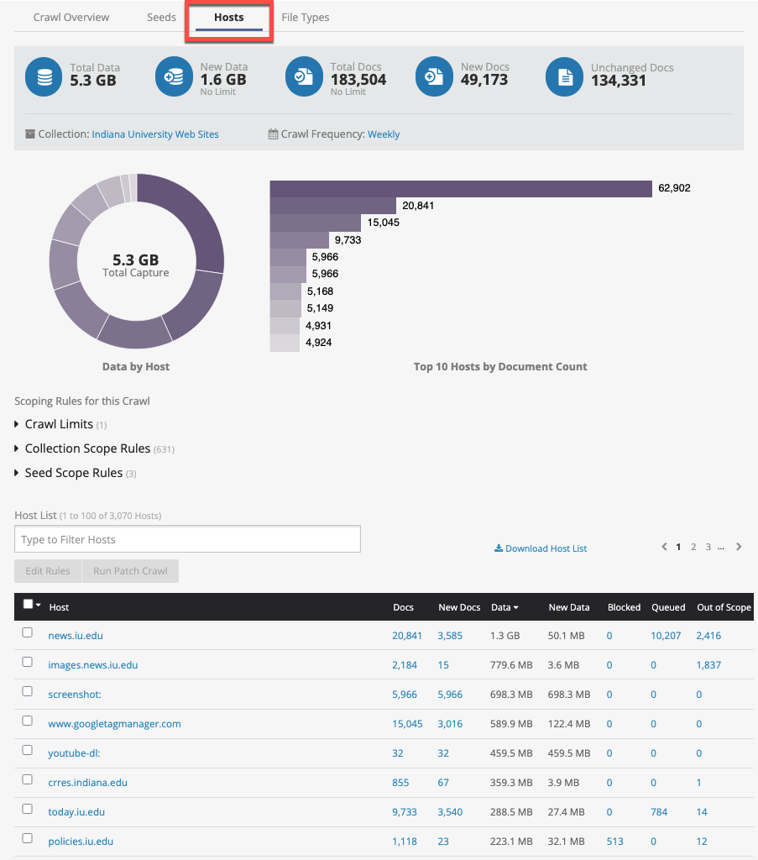
Task: Click the Crawl Frequency calendar icon
Action: coord(273,134)
